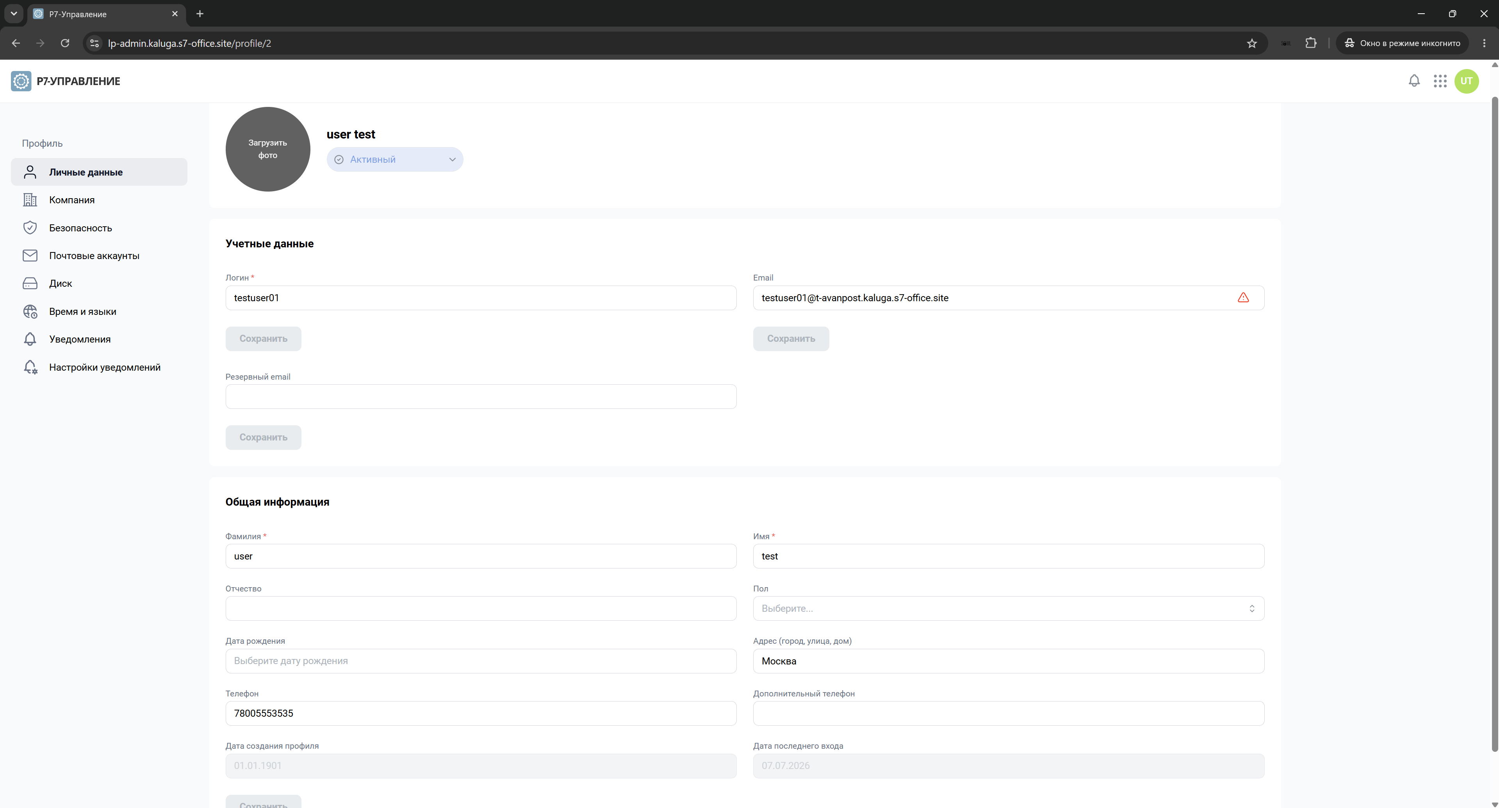Click Сохранить under the Логин field
1499x808 pixels.
tap(263, 339)
